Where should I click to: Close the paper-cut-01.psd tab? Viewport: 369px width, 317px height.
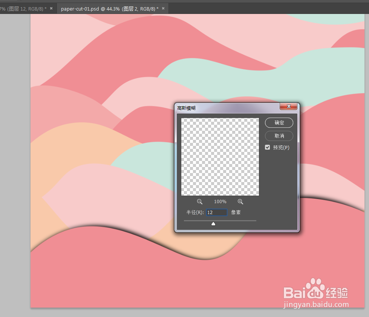163,8
